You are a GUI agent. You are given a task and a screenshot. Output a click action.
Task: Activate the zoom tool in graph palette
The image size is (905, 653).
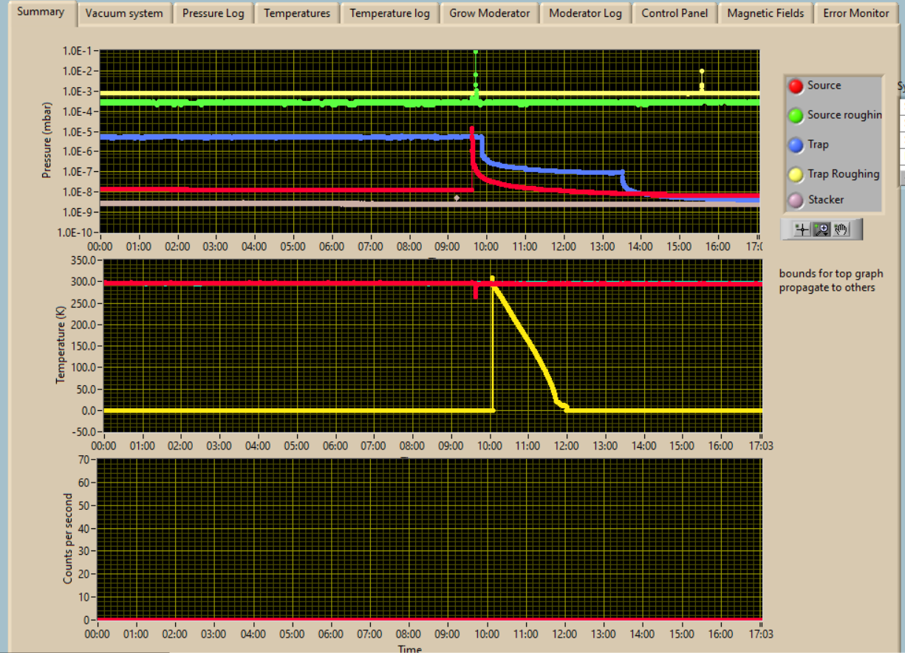pos(822,229)
